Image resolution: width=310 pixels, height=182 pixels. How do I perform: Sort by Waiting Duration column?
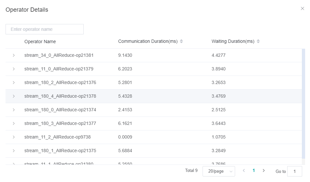tap(258, 42)
